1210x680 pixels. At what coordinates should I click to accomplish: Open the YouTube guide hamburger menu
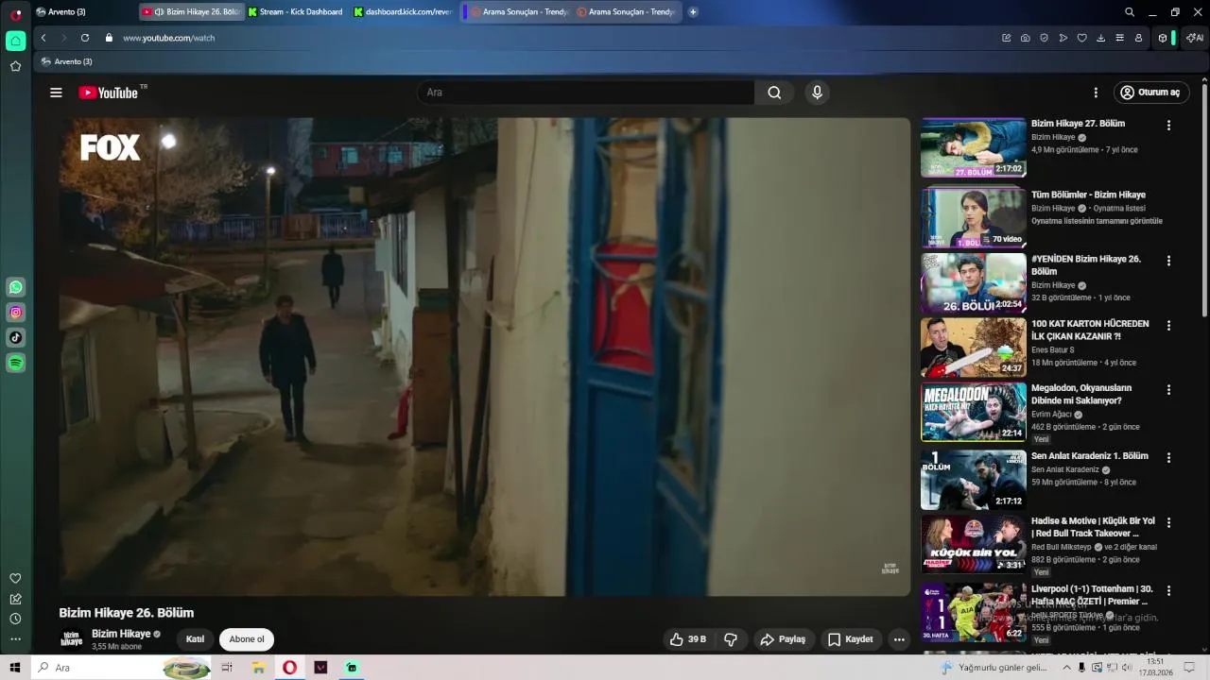click(x=56, y=93)
